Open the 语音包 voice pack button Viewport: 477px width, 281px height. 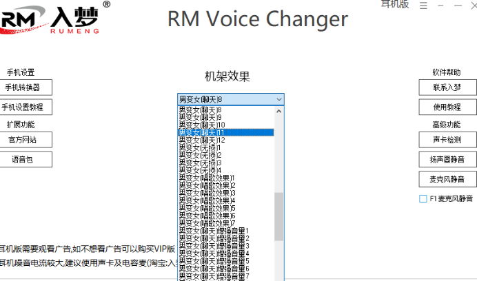(x=26, y=159)
